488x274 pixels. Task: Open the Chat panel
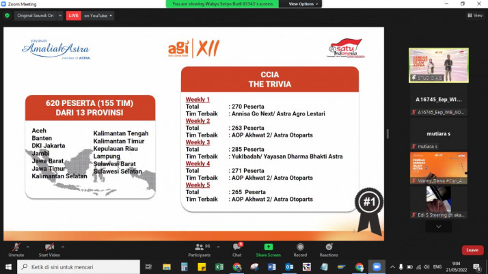(236, 247)
